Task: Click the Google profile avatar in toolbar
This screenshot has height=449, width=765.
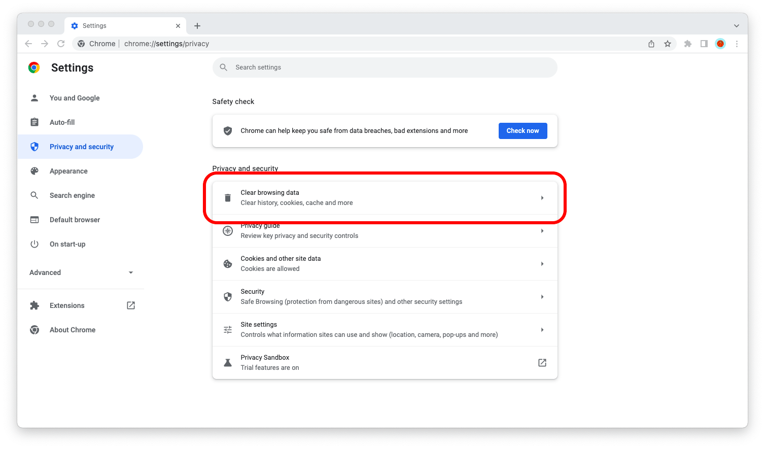Action: 720,44
